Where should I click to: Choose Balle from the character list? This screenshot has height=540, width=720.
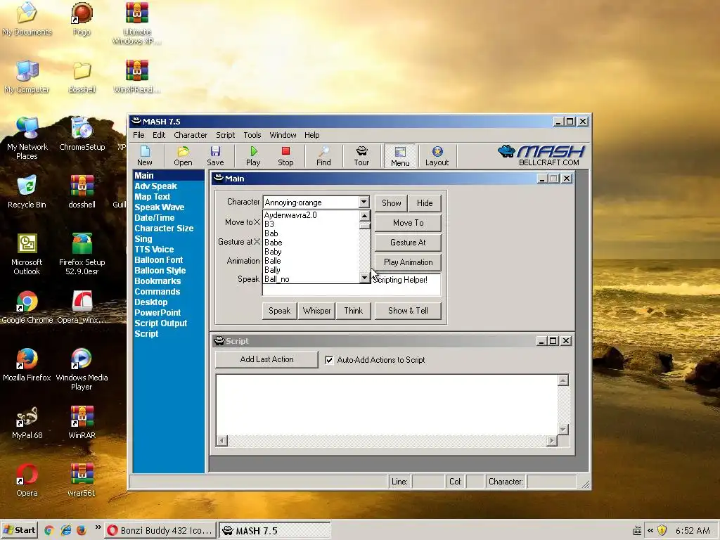click(311, 261)
